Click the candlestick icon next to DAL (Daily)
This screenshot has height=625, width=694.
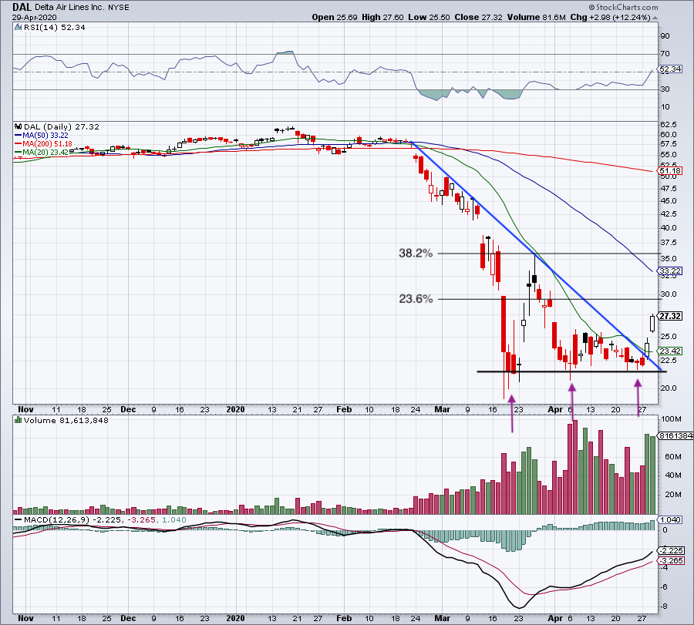19,126
